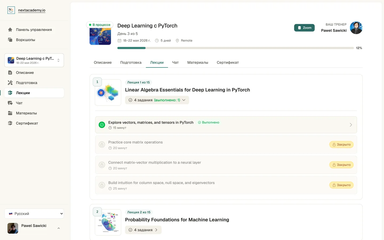Switch to the Описание tab
Viewport: 384px width, 240px height.
tap(103, 62)
